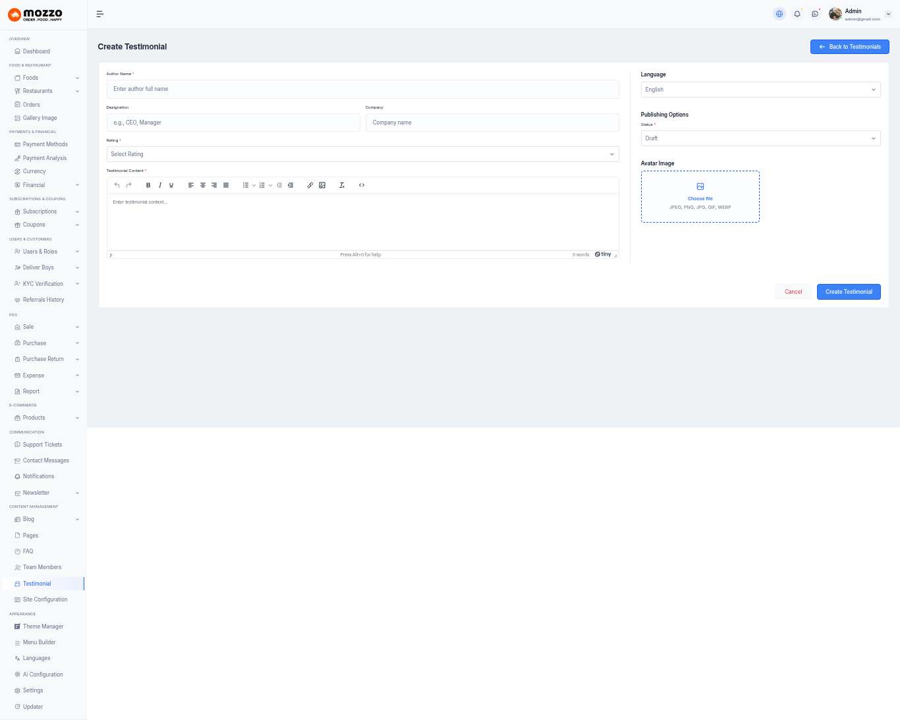Click the globe language icon in header
Viewport: 900px width, 720px height.
click(x=779, y=14)
